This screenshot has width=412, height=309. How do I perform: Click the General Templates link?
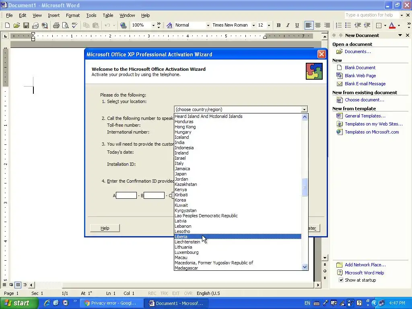click(365, 116)
